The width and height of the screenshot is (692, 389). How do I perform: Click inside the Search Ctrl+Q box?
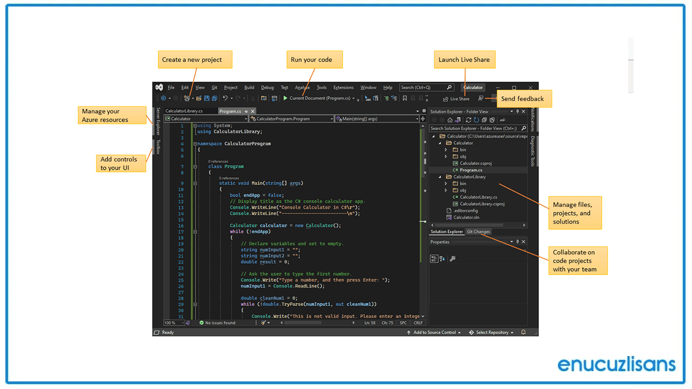click(x=424, y=87)
